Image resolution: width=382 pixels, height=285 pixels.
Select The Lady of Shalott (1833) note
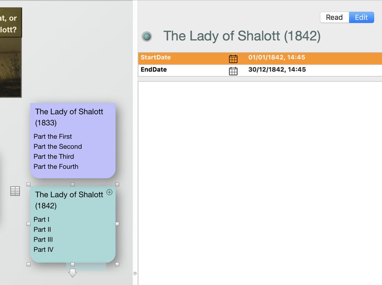(x=69, y=117)
